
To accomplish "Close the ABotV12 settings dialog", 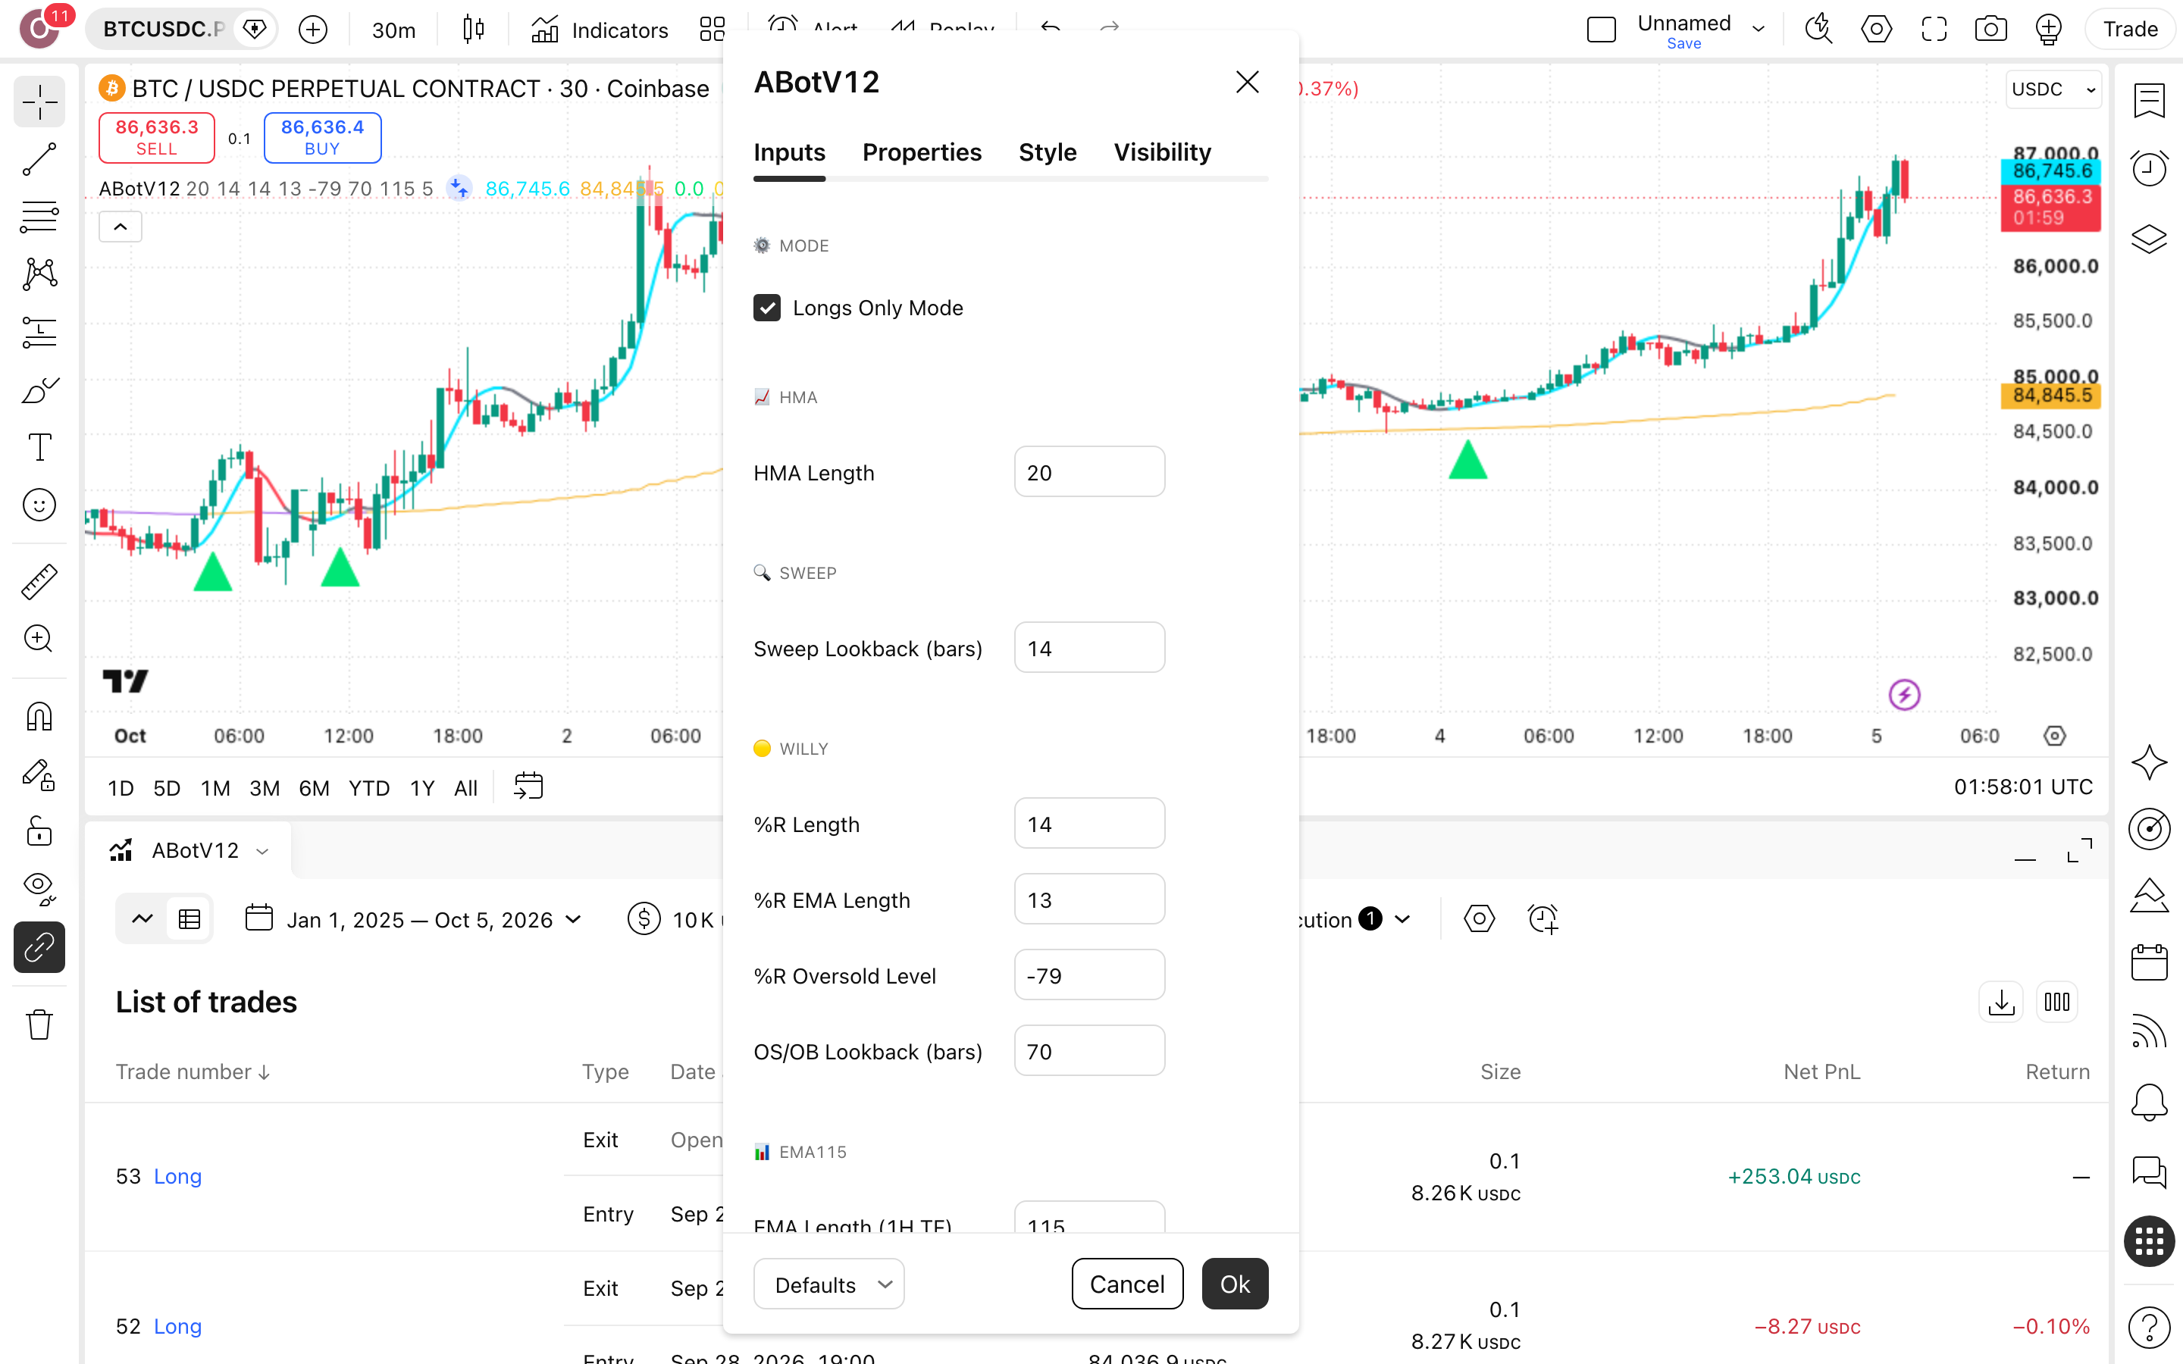I will [1247, 82].
